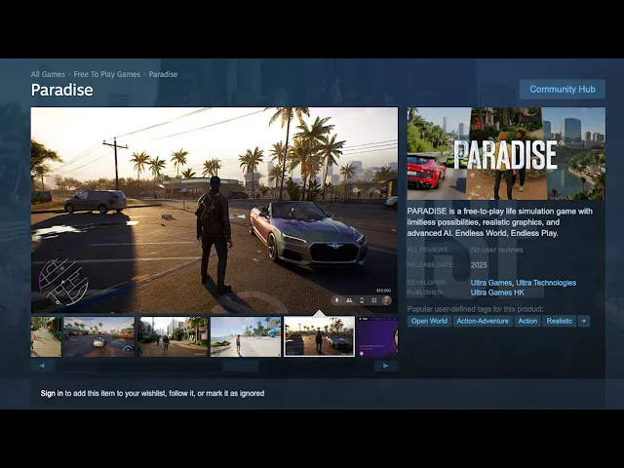Select the street driving screenshot thumbnail
Viewport: 624px width, 468px height.
coord(98,336)
